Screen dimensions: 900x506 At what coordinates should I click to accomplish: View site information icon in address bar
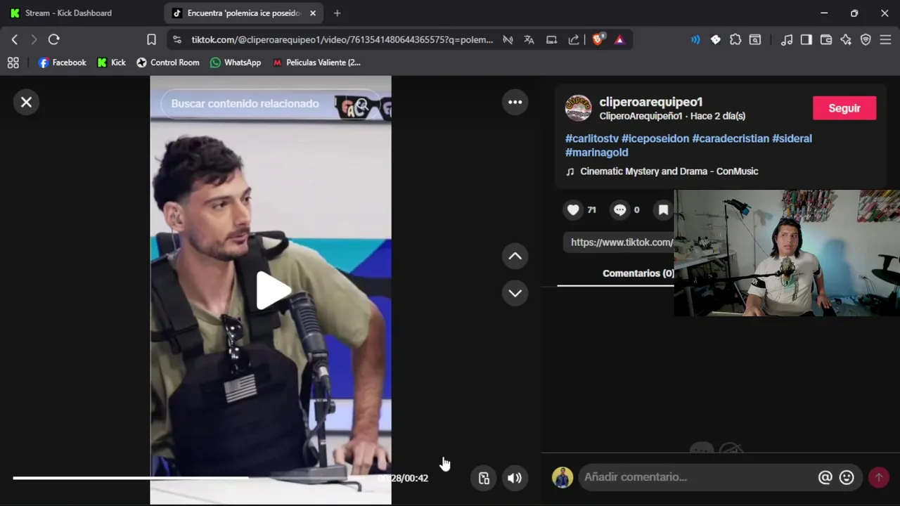[x=177, y=40]
